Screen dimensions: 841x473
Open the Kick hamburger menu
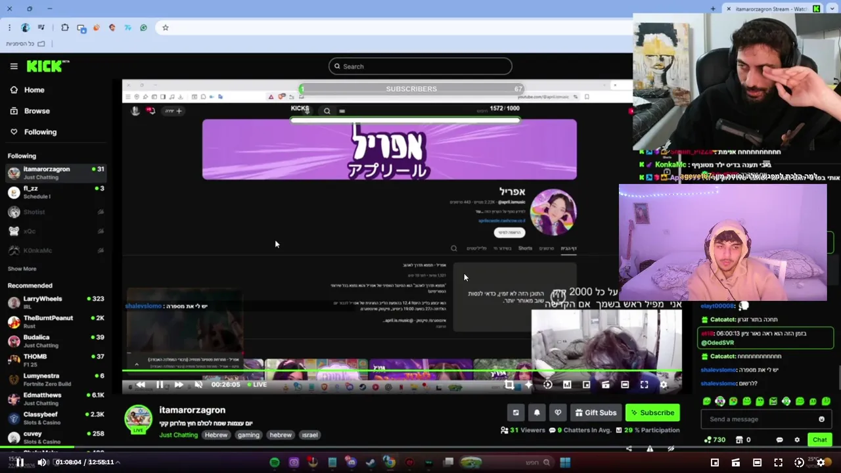[14, 66]
